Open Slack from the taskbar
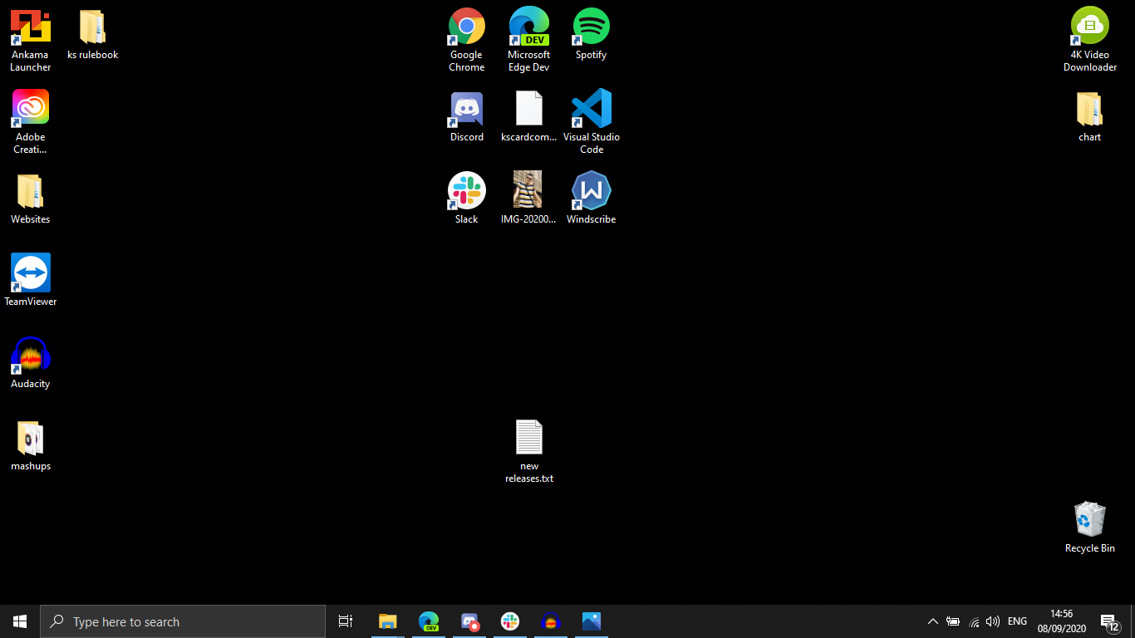 pos(510,621)
